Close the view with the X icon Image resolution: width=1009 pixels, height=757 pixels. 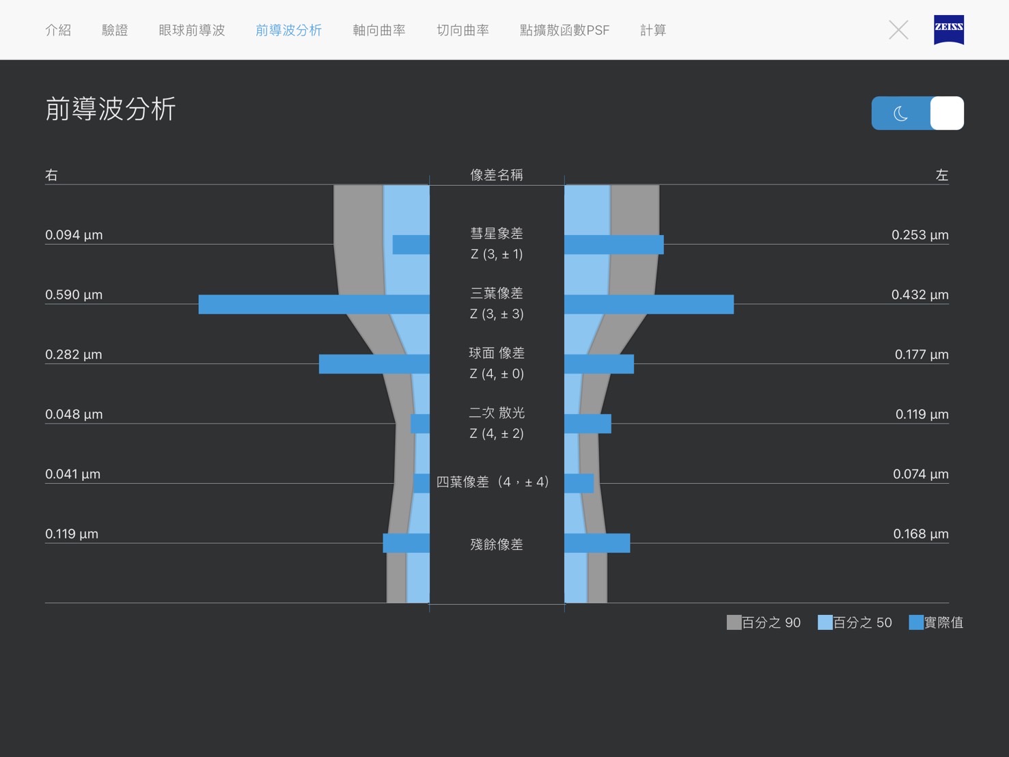(898, 30)
